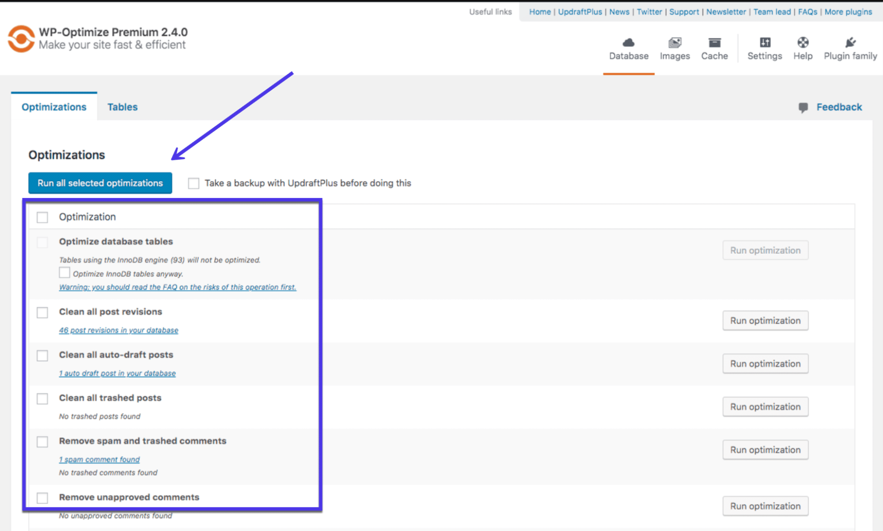The width and height of the screenshot is (883, 531).
Task: Click 1 auto draft post link
Action: click(x=118, y=373)
